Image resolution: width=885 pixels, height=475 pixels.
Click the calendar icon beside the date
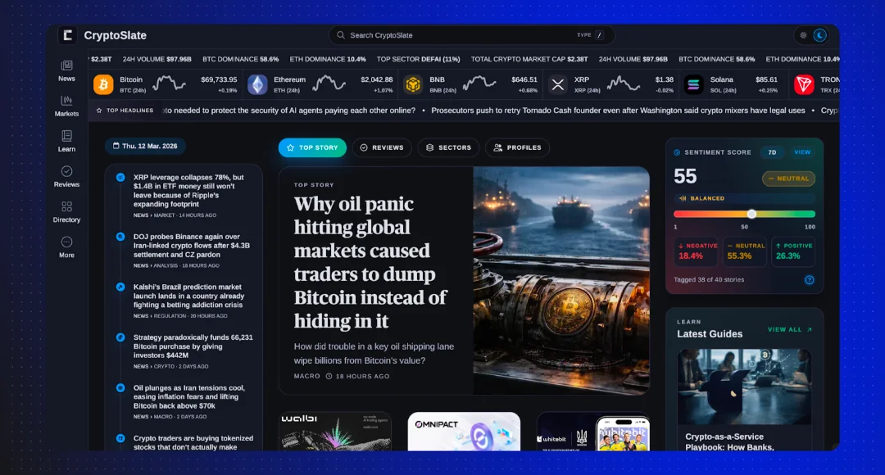point(116,146)
